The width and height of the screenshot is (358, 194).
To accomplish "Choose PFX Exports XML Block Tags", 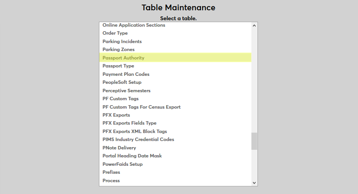I will coord(134,131).
